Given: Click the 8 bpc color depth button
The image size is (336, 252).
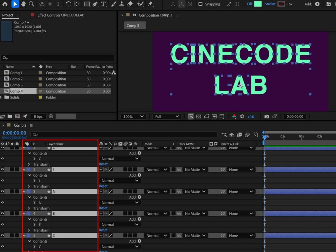Looking at the screenshot, I should tap(38, 116).
